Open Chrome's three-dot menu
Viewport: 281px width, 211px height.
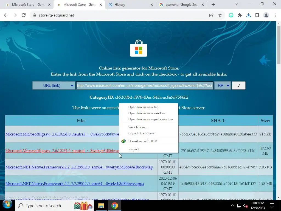[x=275, y=15]
